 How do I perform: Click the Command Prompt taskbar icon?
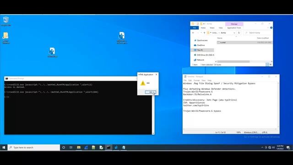point(109,148)
